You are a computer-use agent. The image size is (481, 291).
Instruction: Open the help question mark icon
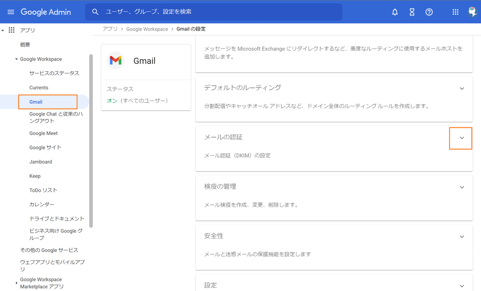point(429,12)
